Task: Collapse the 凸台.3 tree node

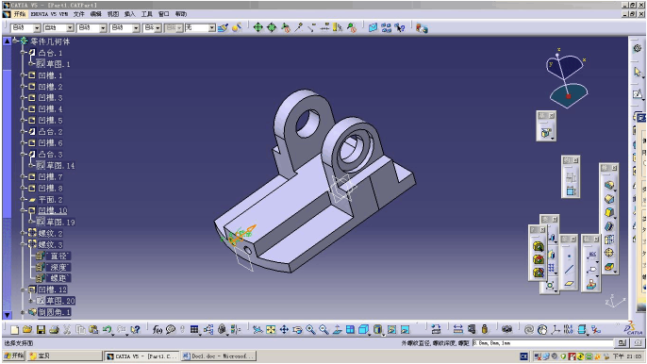Action: [24, 154]
